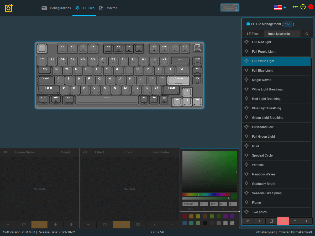Viewport: 315px width, 236px height.
Task: Click the LE file list vertical scrollbar
Action: 312,48
